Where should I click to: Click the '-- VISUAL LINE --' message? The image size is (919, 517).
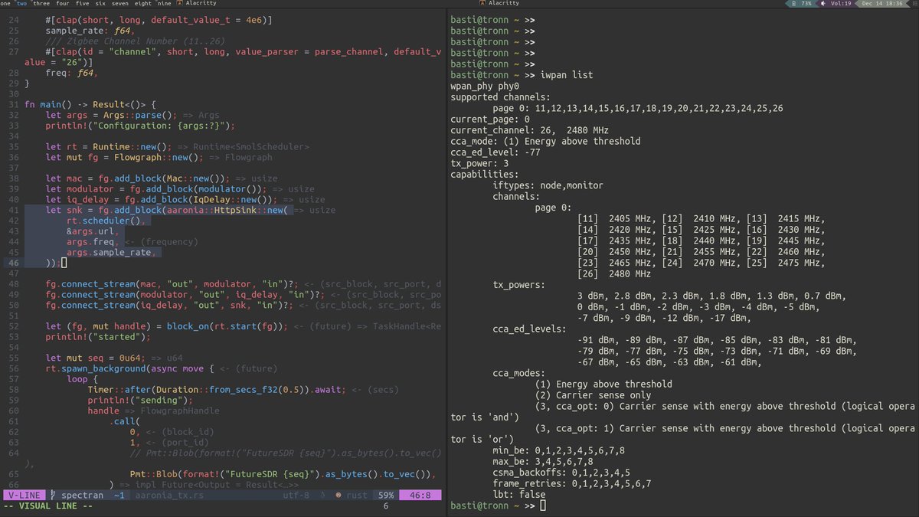(47, 506)
